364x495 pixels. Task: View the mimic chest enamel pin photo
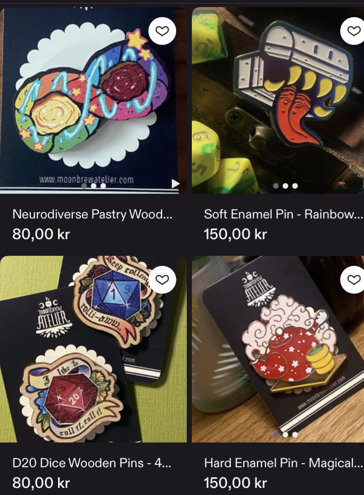[x=278, y=100]
